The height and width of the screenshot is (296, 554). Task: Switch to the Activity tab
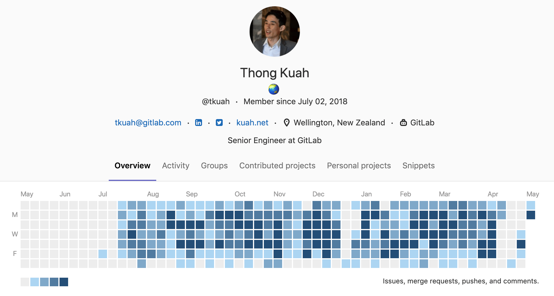pyautogui.click(x=176, y=166)
